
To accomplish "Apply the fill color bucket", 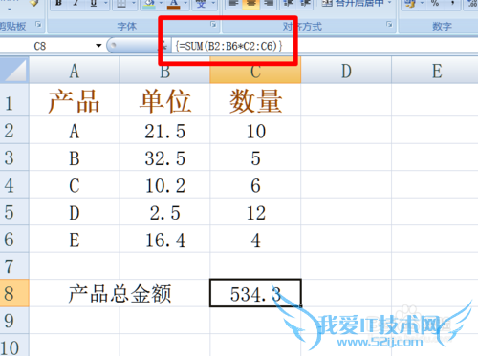I will pyautogui.click(x=149, y=4).
